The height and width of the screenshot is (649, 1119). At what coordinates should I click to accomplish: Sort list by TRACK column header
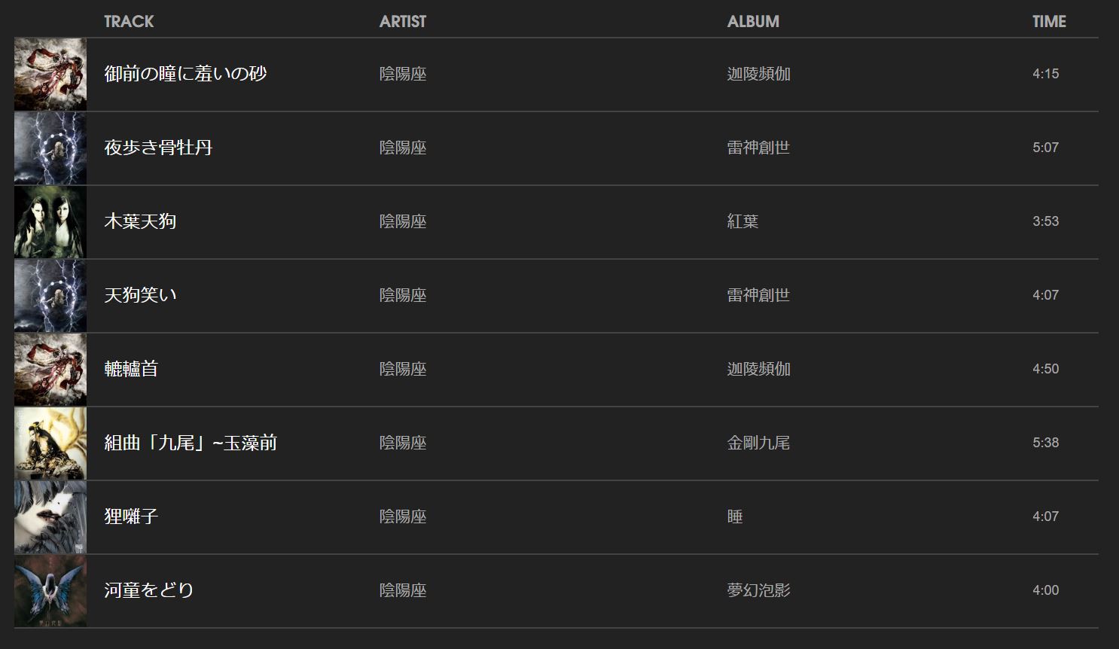[129, 22]
